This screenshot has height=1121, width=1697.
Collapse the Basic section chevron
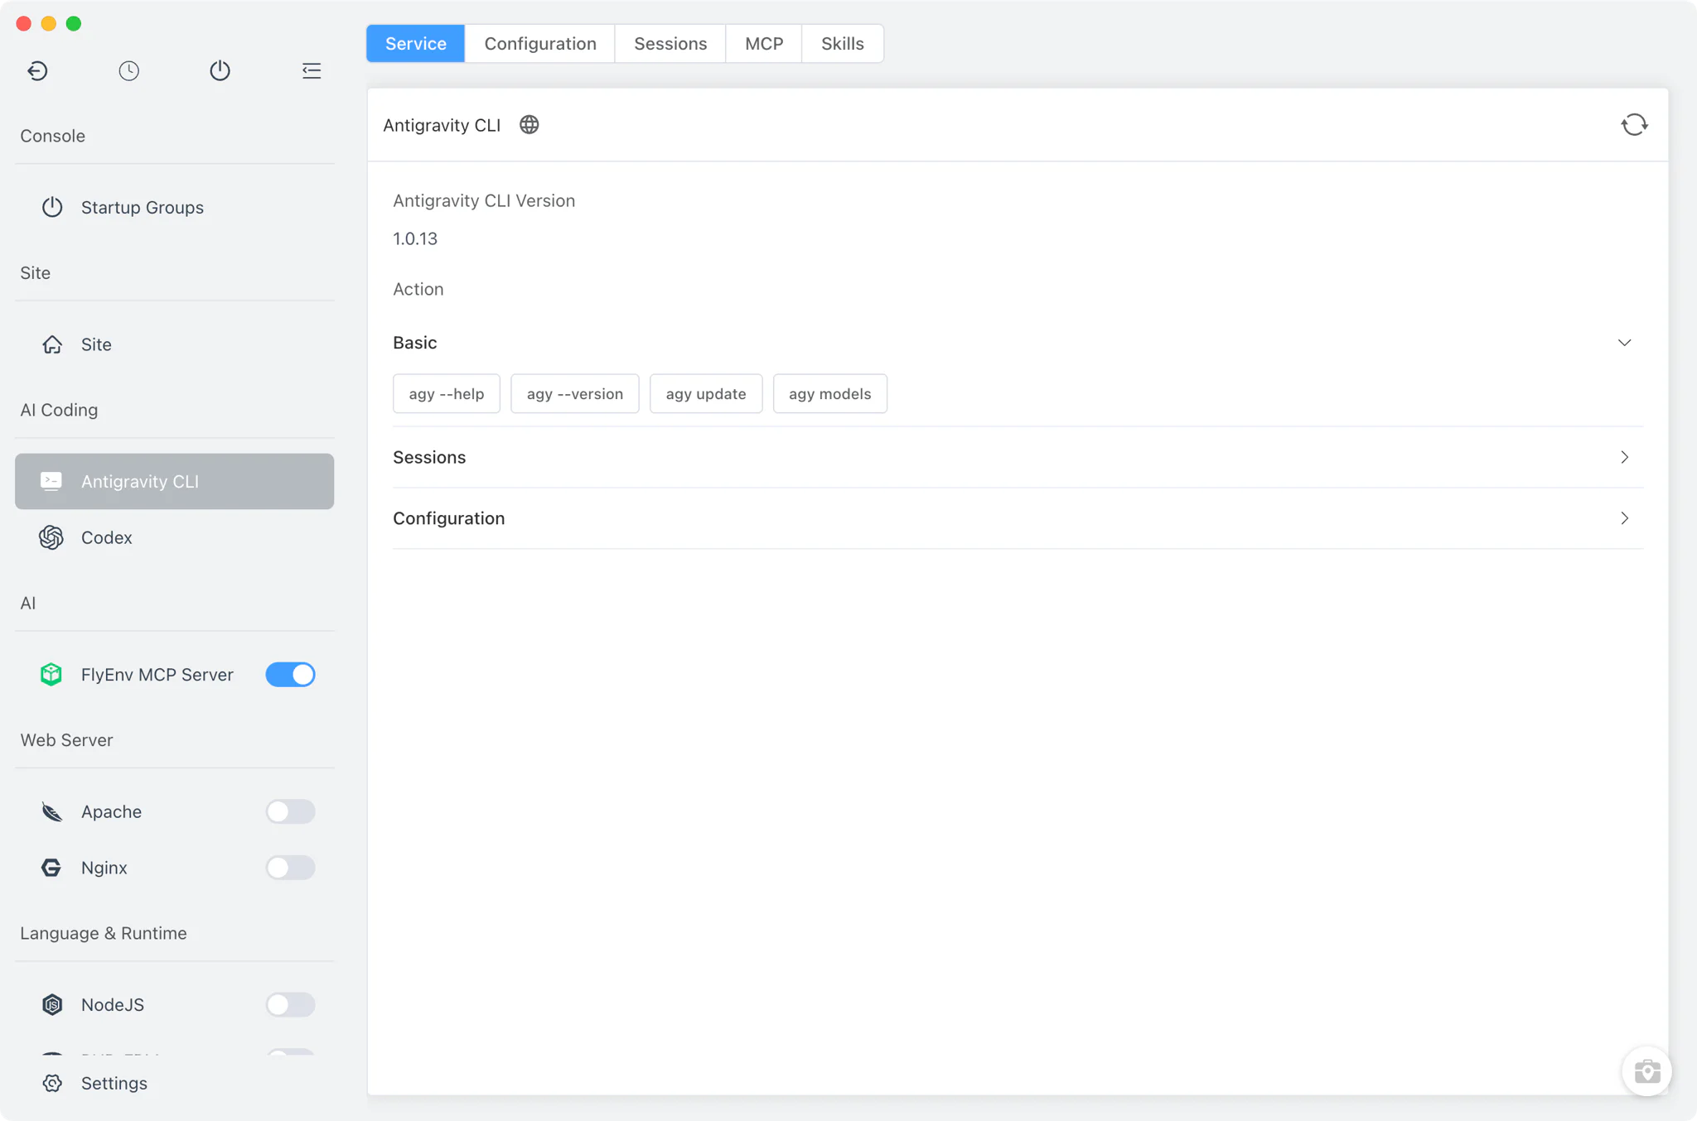[x=1624, y=343]
